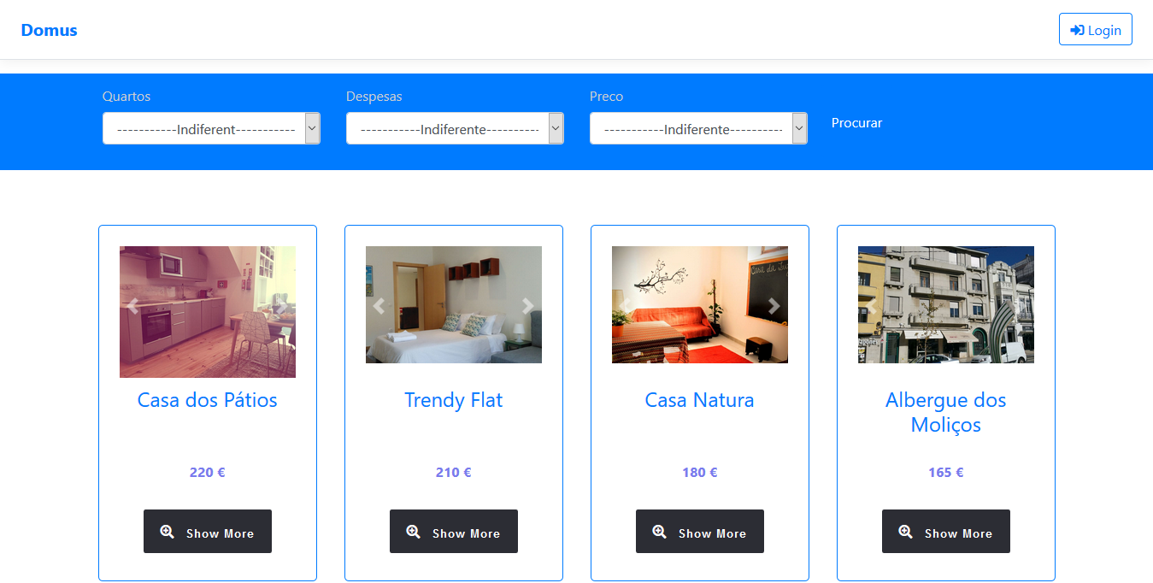This screenshot has height=583, width=1153.
Task: Show previous image of Trendy Flat carousel
Action: pos(379,305)
